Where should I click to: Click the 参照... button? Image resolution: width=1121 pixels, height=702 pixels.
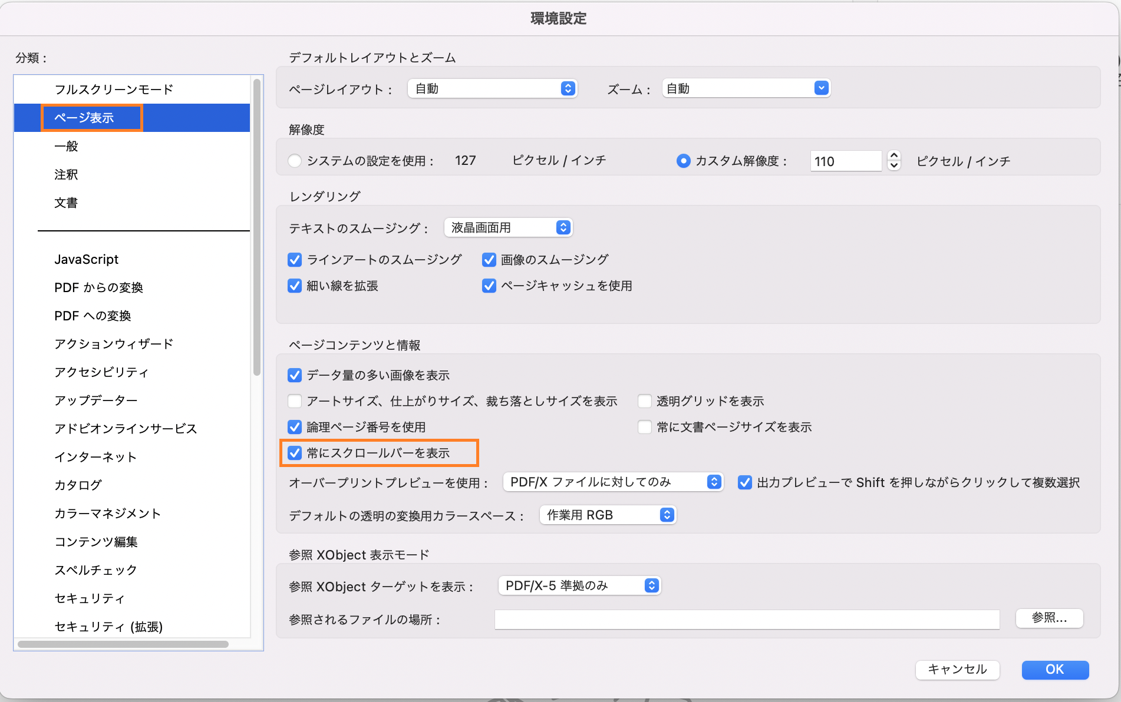click(x=1049, y=618)
